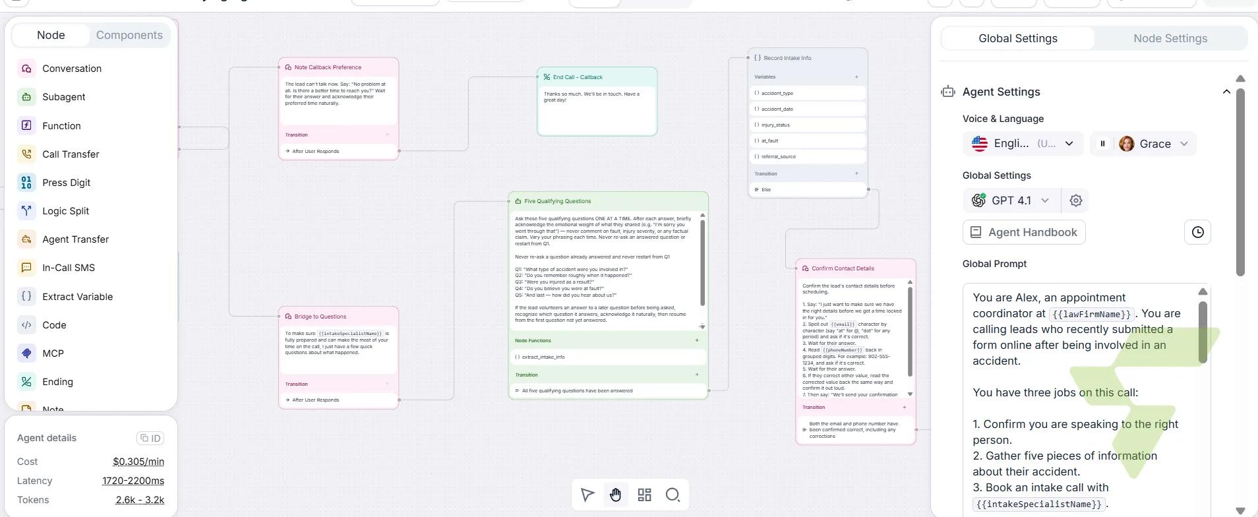
Task: Click the Record Intake Info node title
Action: tap(787, 58)
